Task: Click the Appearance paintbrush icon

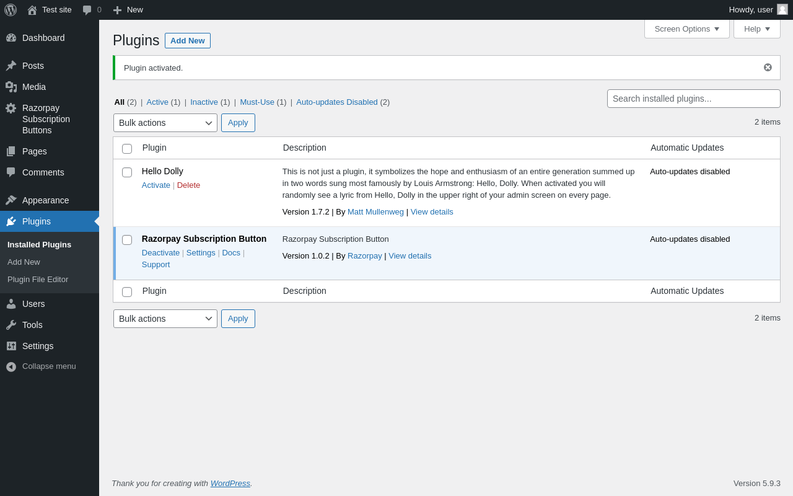Action: pos(11,200)
